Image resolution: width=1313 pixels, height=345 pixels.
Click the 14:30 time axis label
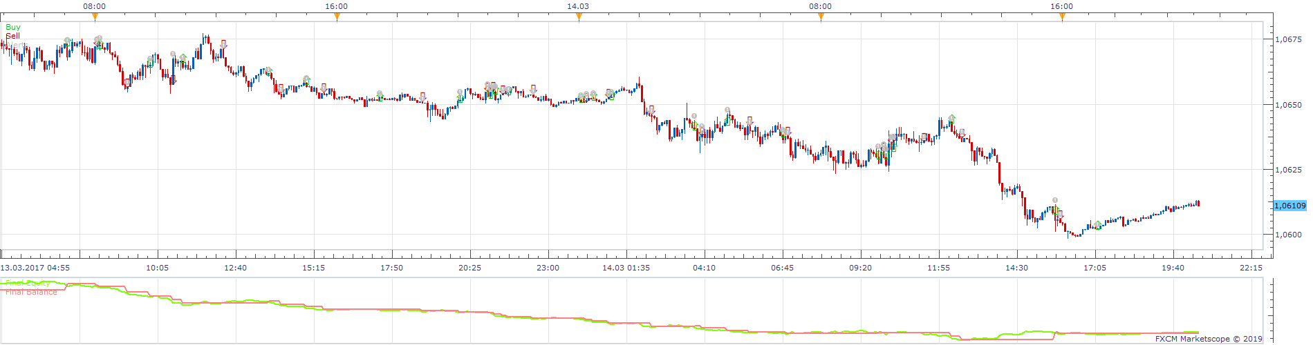click(1017, 268)
